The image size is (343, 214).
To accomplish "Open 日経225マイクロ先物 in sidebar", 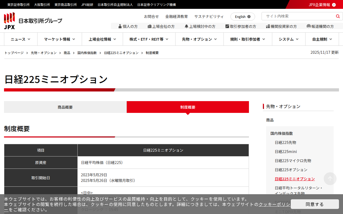I will pos(293,160).
